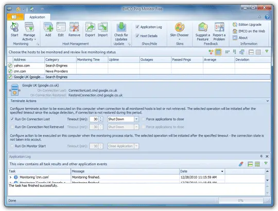
Task: Select the grid view icon in hosts toolbar
Action: (218, 52)
